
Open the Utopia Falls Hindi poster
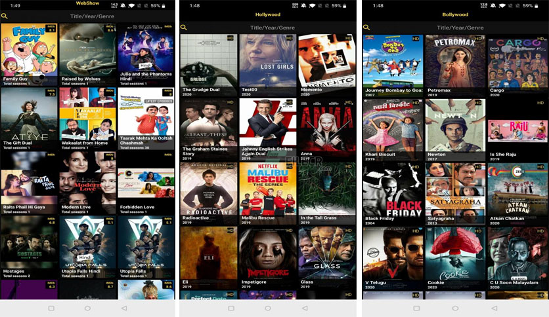tap(87, 247)
